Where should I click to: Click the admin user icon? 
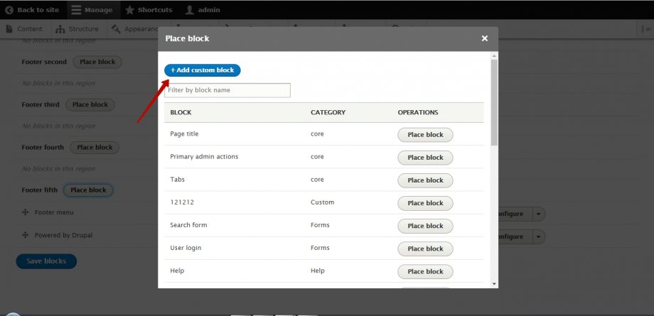[x=190, y=10]
